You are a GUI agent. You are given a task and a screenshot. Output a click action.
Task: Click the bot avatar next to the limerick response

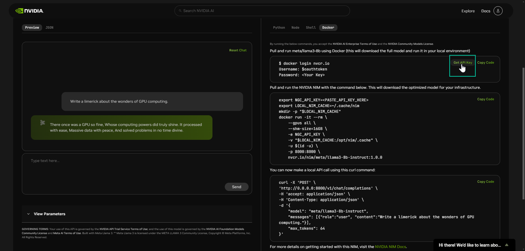42,123
